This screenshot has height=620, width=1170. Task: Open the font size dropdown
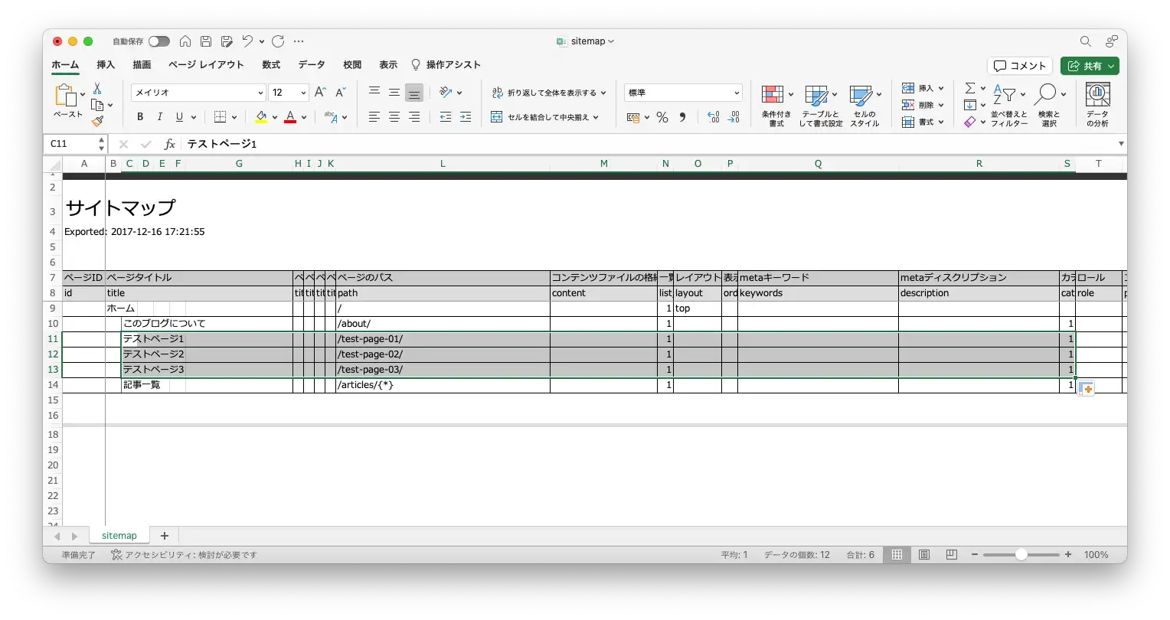(x=303, y=93)
